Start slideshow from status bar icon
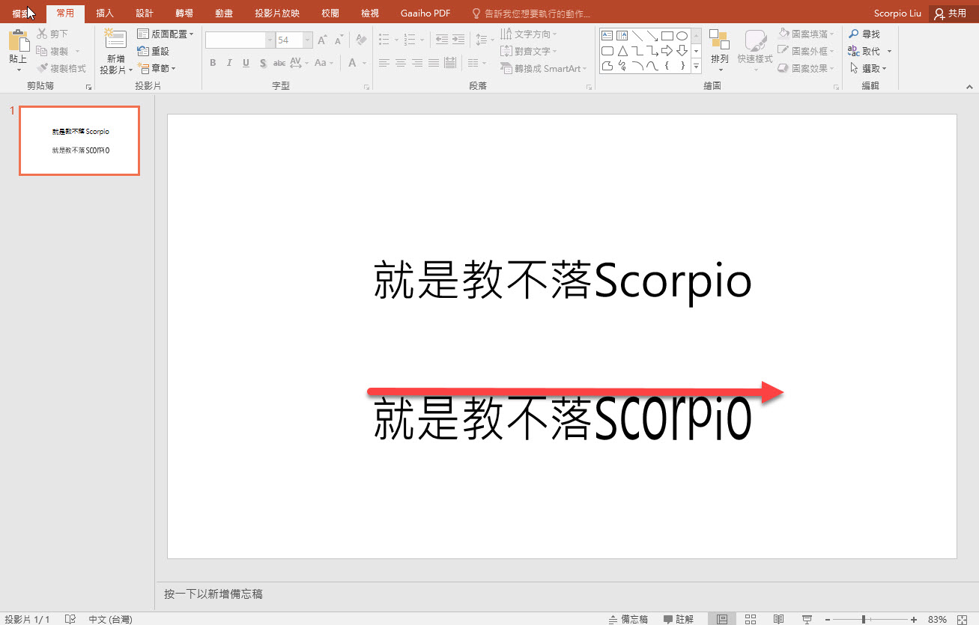 coord(807,619)
